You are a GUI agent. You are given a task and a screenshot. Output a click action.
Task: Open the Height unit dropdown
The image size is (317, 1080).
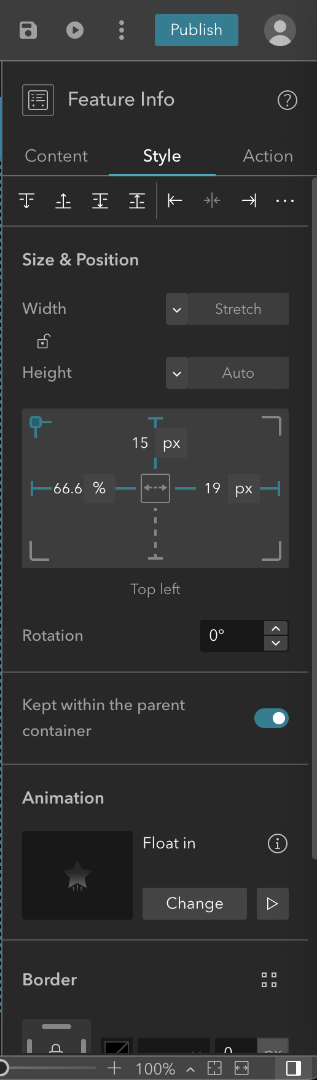[177, 373]
